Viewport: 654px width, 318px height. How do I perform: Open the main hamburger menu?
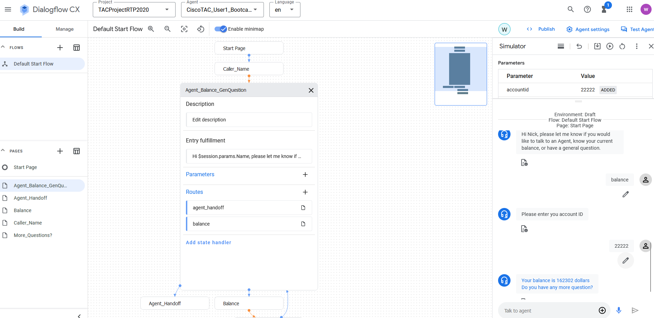click(8, 9)
